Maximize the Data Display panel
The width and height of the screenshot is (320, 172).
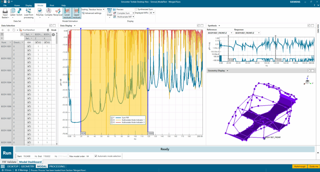click(202, 26)
